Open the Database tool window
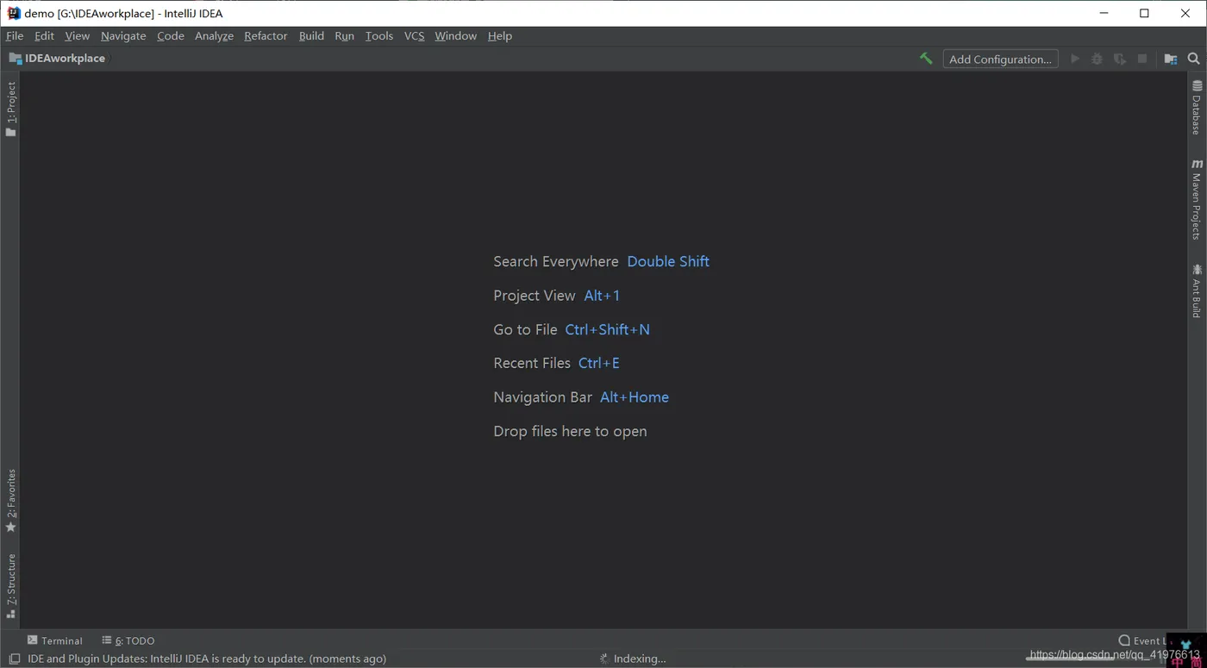Screen dimensions: 1207x668 tap(1197, 108)
